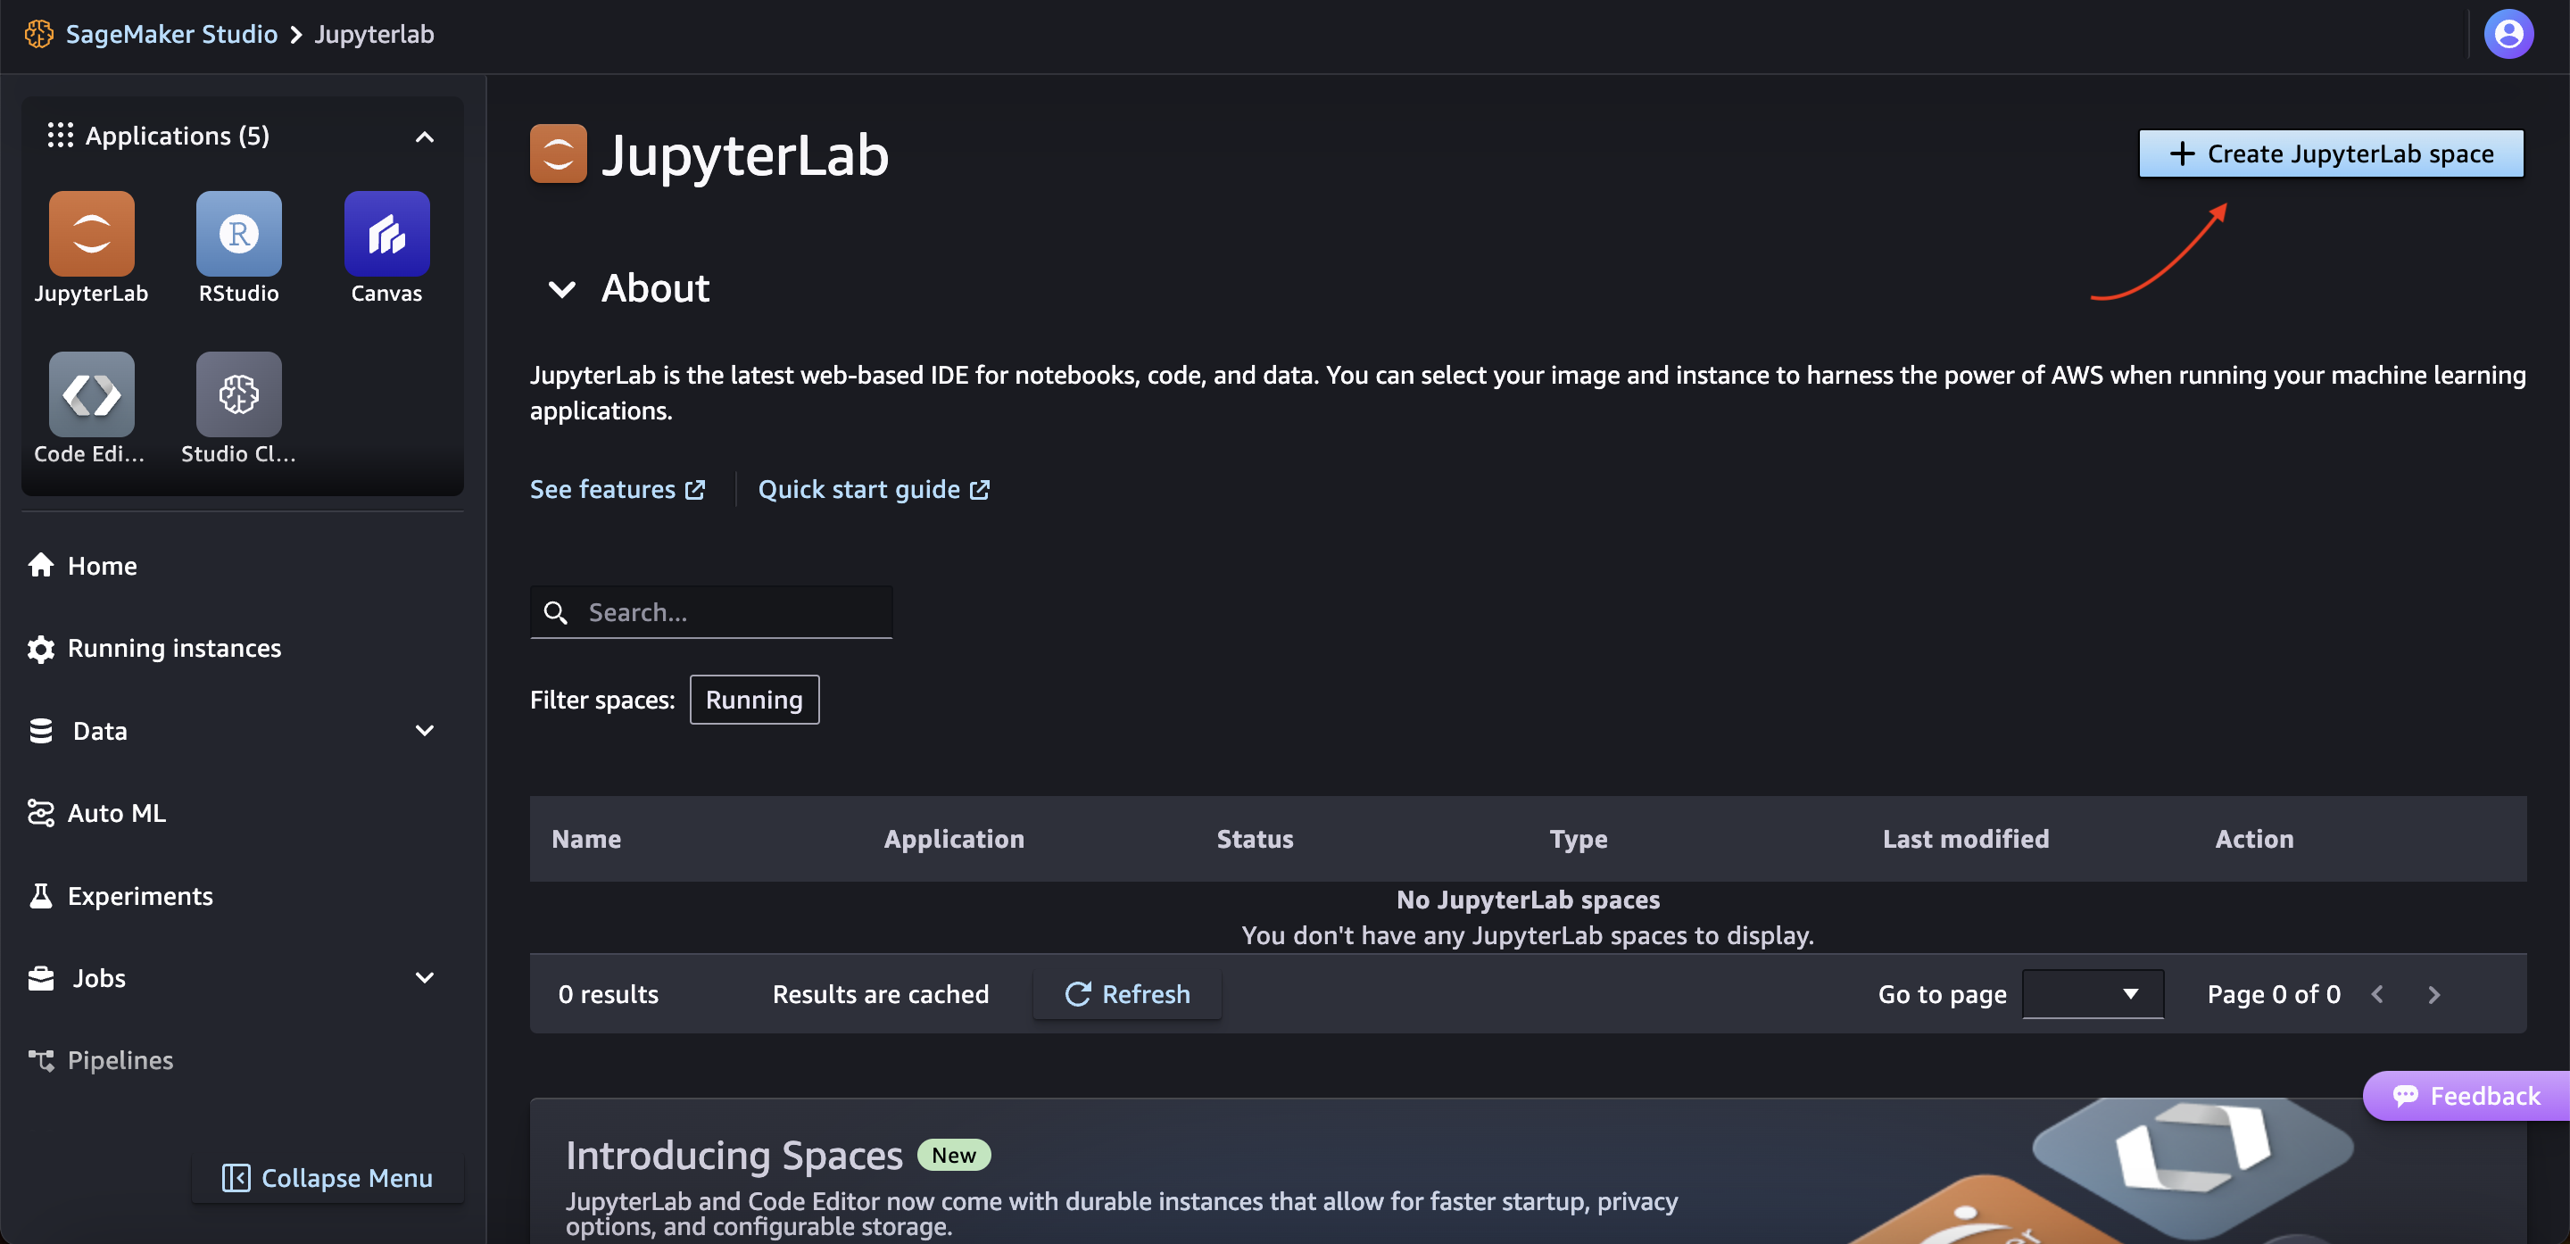Click the Collapse Menu button

tap(328, 1177)
